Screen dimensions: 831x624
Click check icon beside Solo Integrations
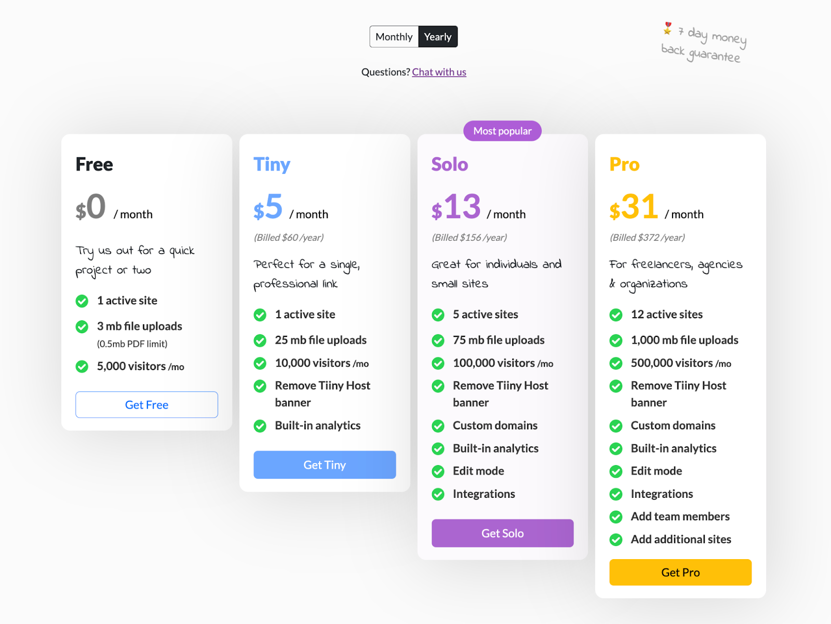point(438,494)
